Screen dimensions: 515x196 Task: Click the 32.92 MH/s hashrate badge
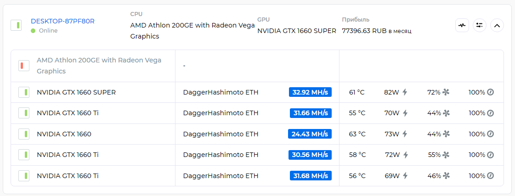point(310,92)
